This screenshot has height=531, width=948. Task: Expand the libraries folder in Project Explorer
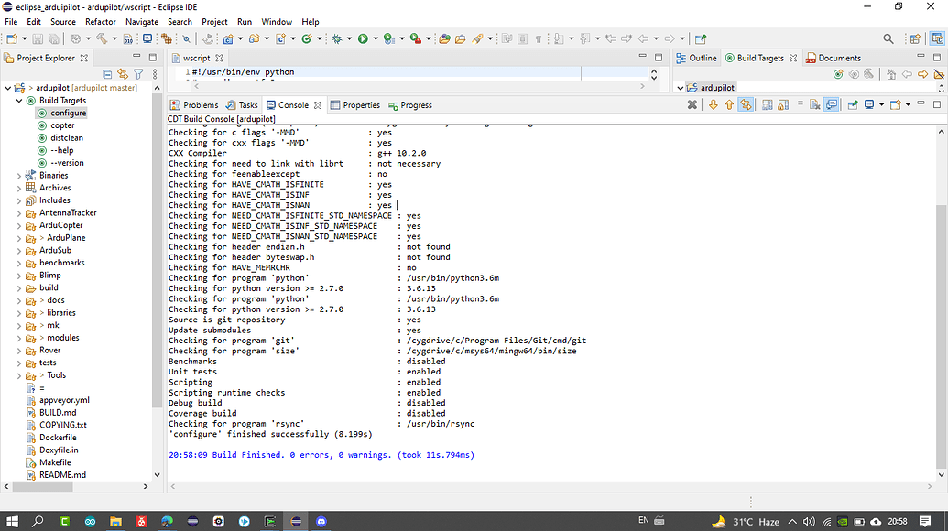[21, 312]
